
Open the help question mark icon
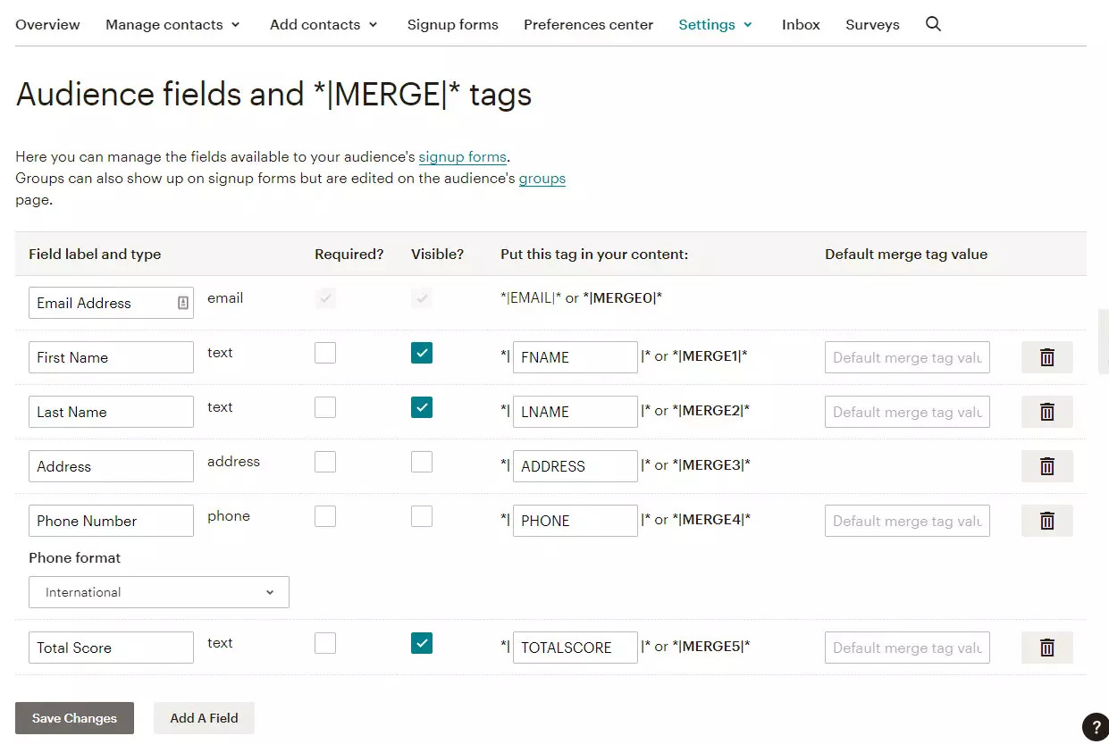click(x=1095, y=727)
